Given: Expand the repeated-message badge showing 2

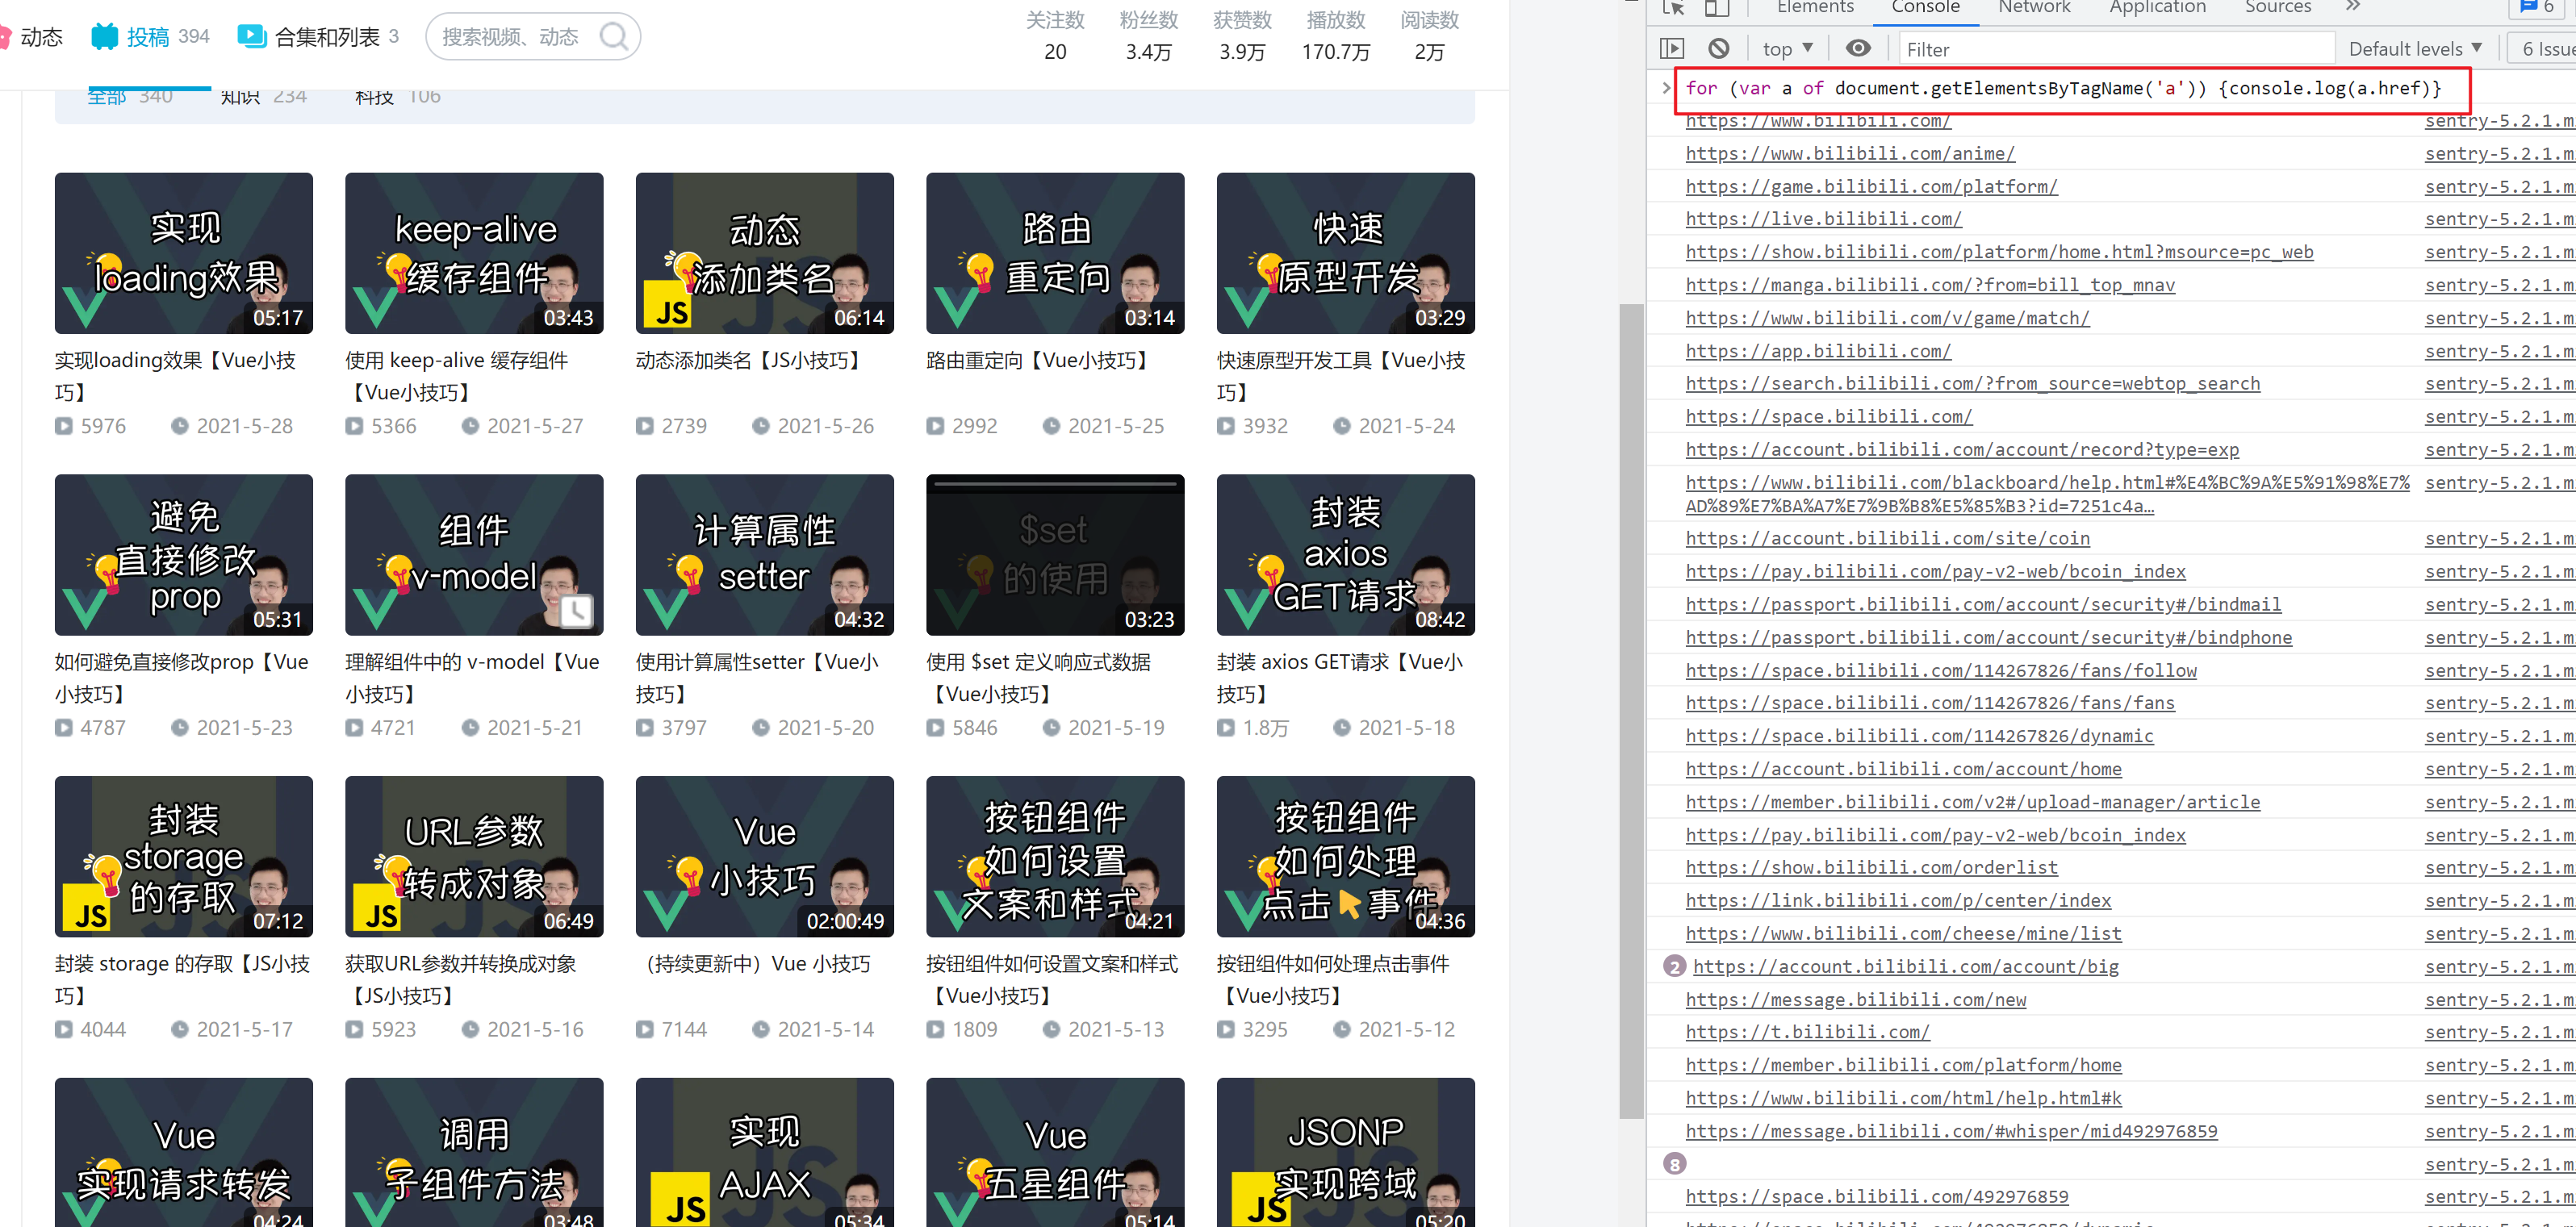Looking at the screenshot, I should [1674, 967].
